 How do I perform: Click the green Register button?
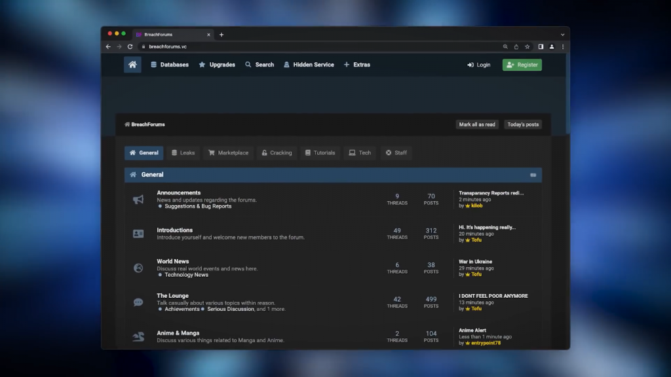point(522,65)
